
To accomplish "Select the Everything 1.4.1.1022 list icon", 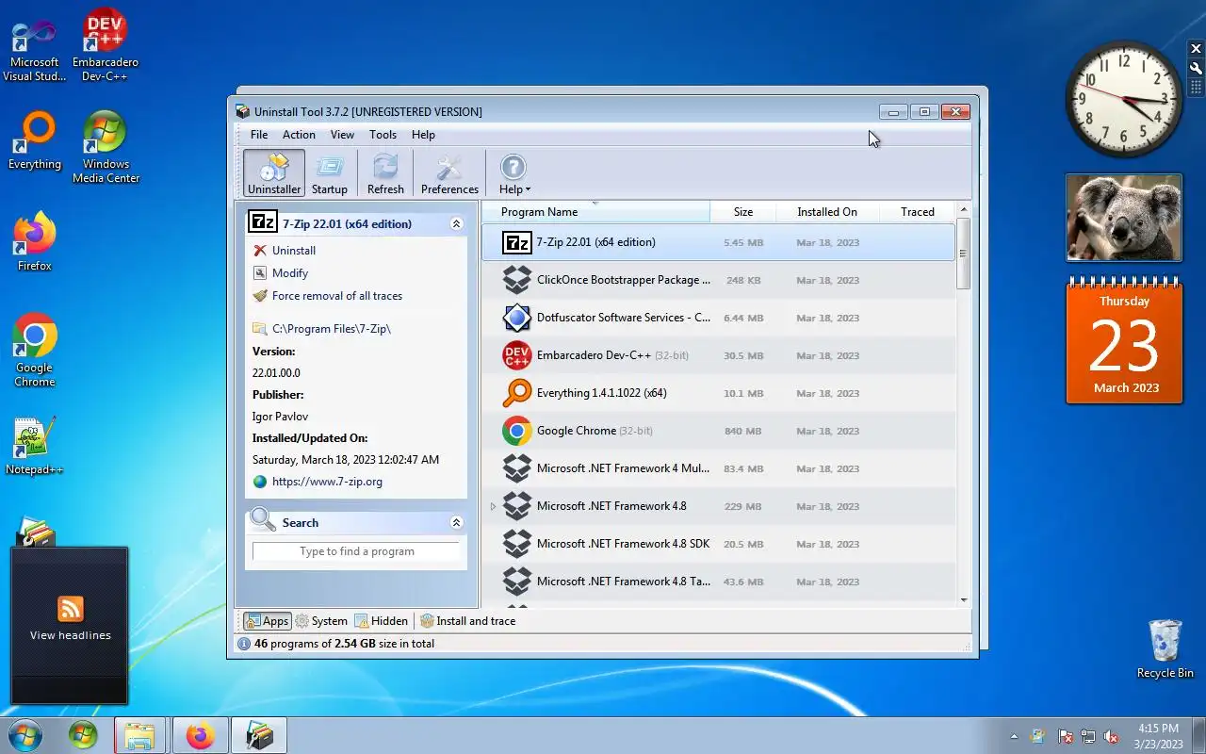I will point(516,393).
